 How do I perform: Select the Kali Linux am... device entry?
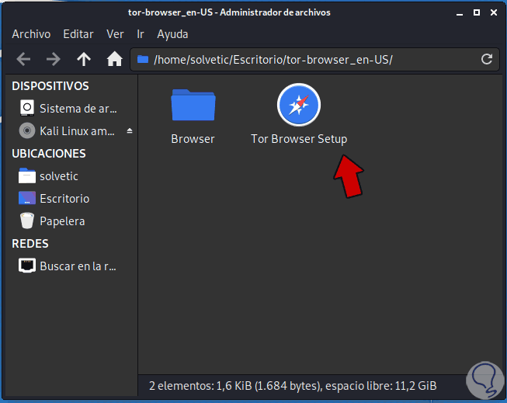(x=71, y=131)
